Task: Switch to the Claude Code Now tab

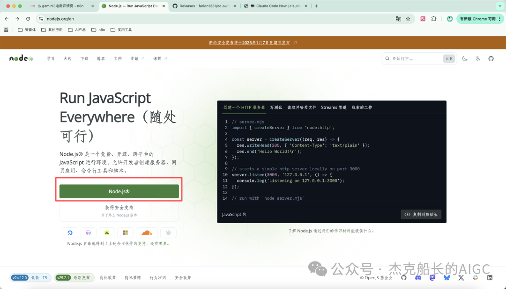Action: pos(275,6)
